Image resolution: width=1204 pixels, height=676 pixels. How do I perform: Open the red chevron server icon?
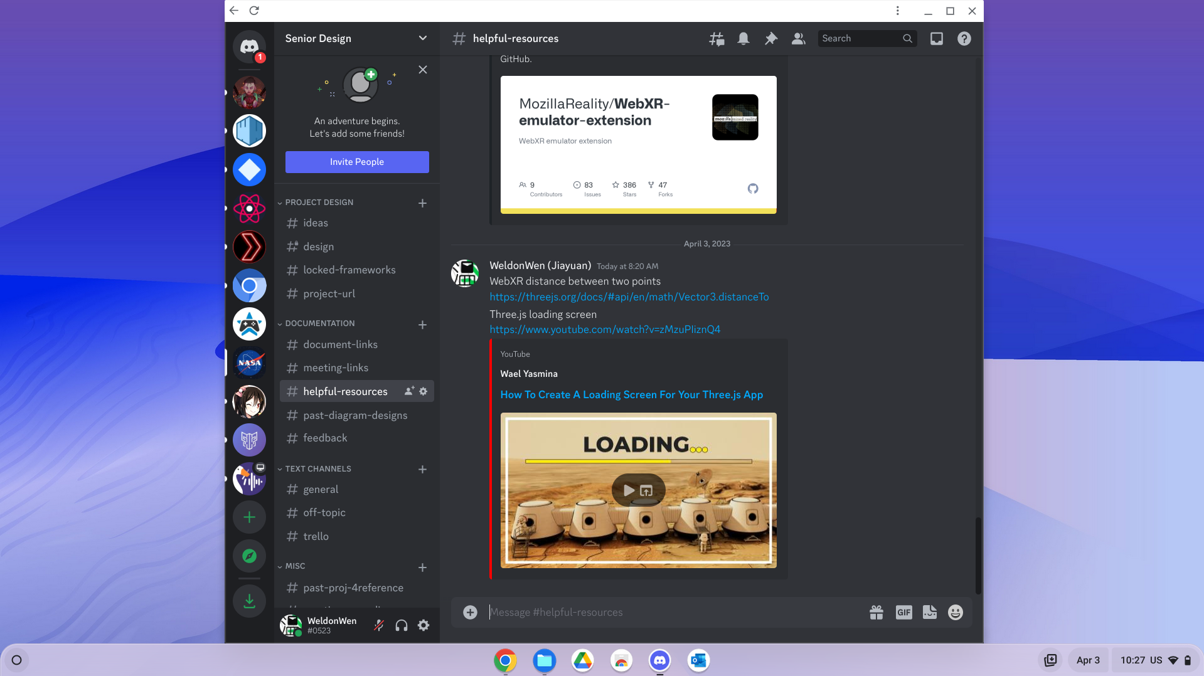point(249,247)
